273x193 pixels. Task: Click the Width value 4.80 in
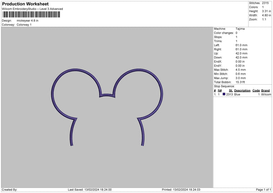coord(266,15)
